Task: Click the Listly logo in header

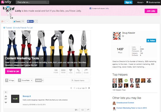Action: click(6, 2)
